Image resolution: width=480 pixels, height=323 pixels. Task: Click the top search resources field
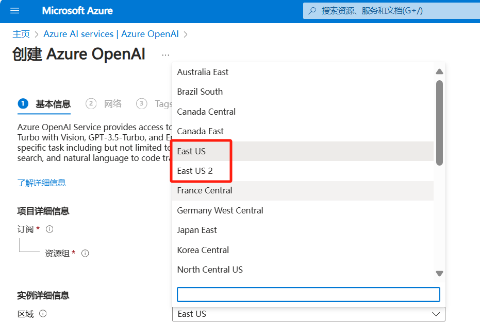[x=392, y=10]
